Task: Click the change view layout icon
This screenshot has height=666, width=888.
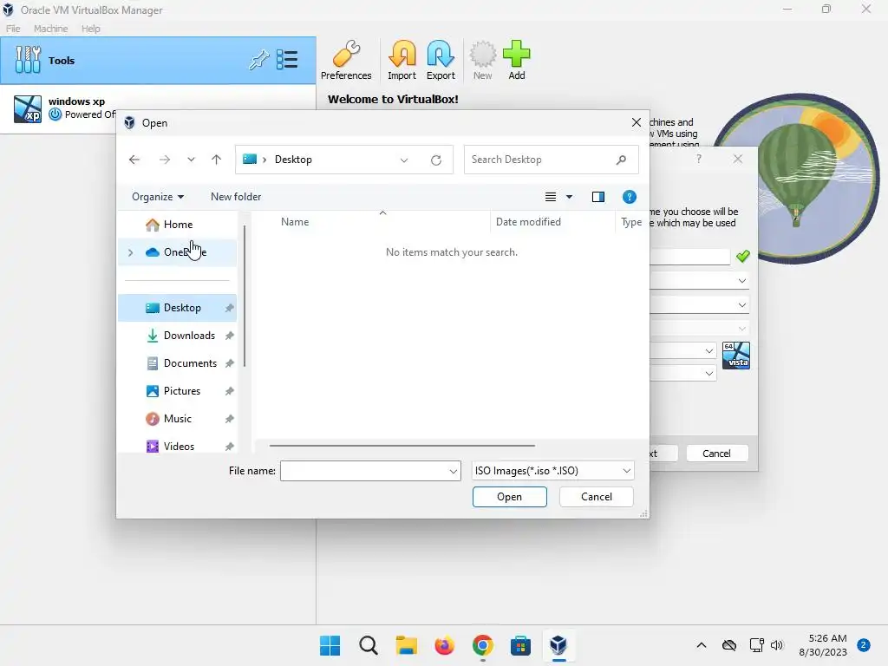Action: (551, 197)
